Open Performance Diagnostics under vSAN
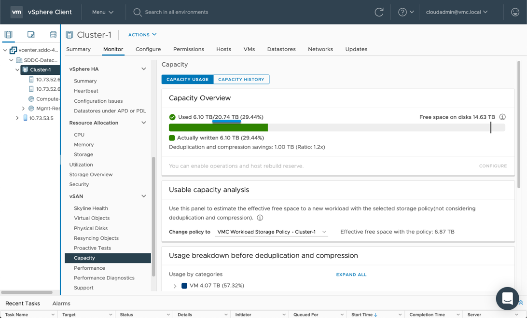The width and height of the screenshot is (527, 318). tap(104, 278)
